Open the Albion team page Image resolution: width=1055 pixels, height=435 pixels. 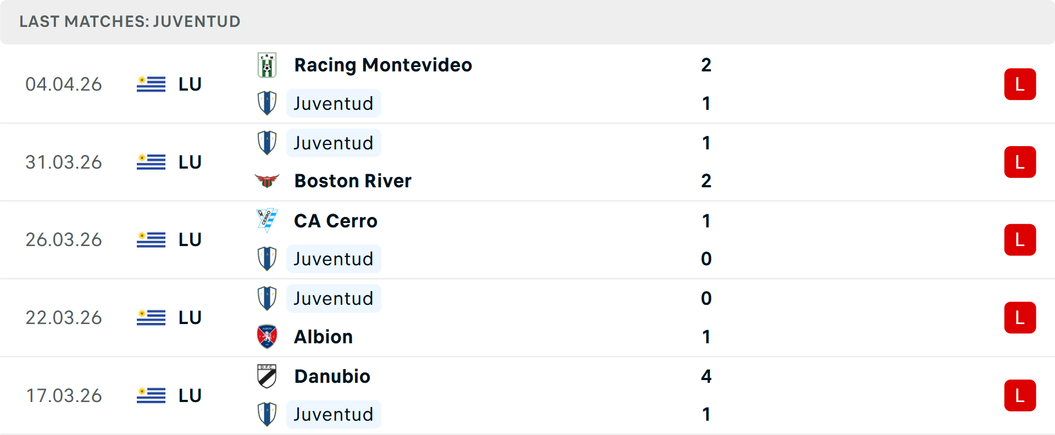tap(324, 337)
